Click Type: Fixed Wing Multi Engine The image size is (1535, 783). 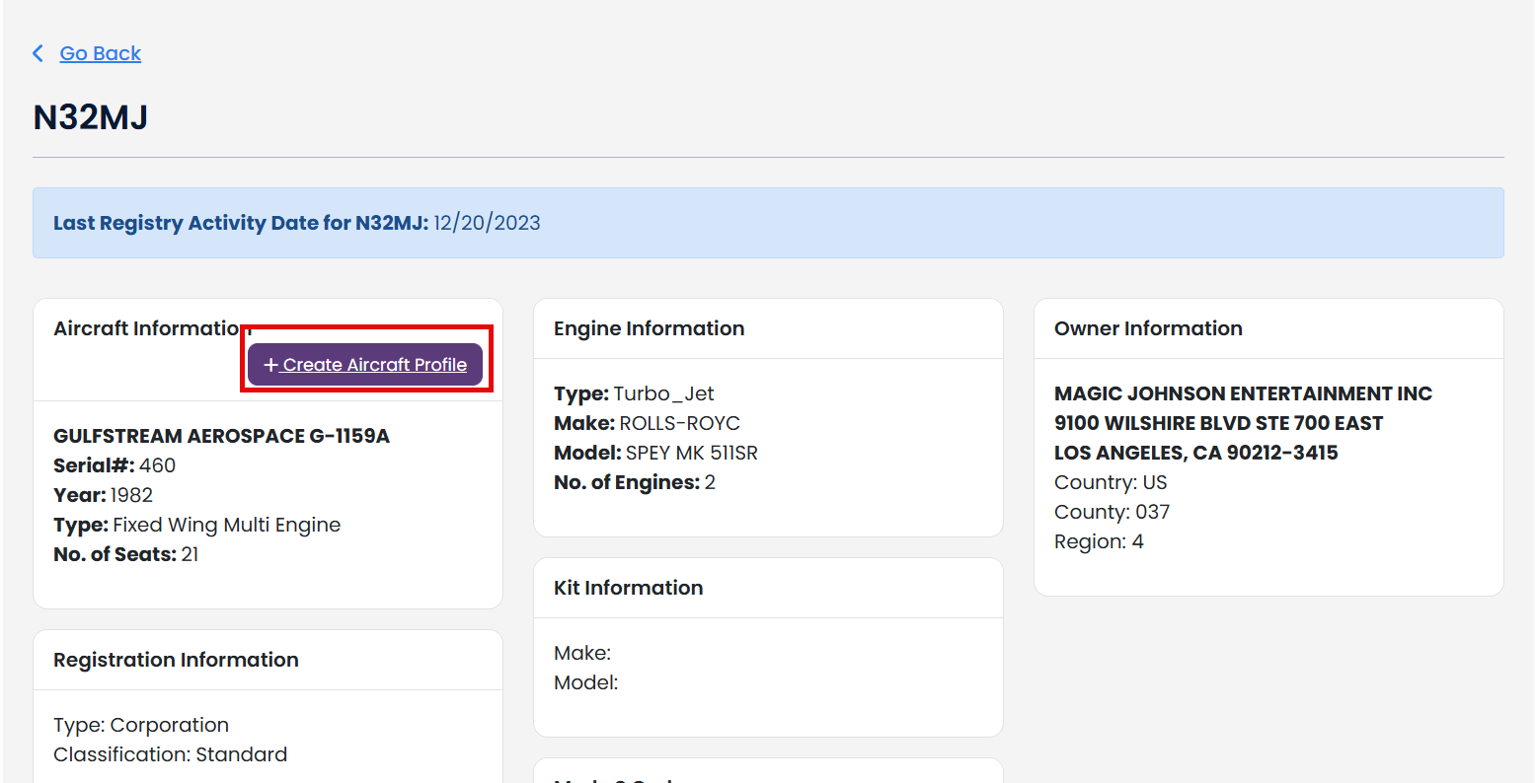197,525
